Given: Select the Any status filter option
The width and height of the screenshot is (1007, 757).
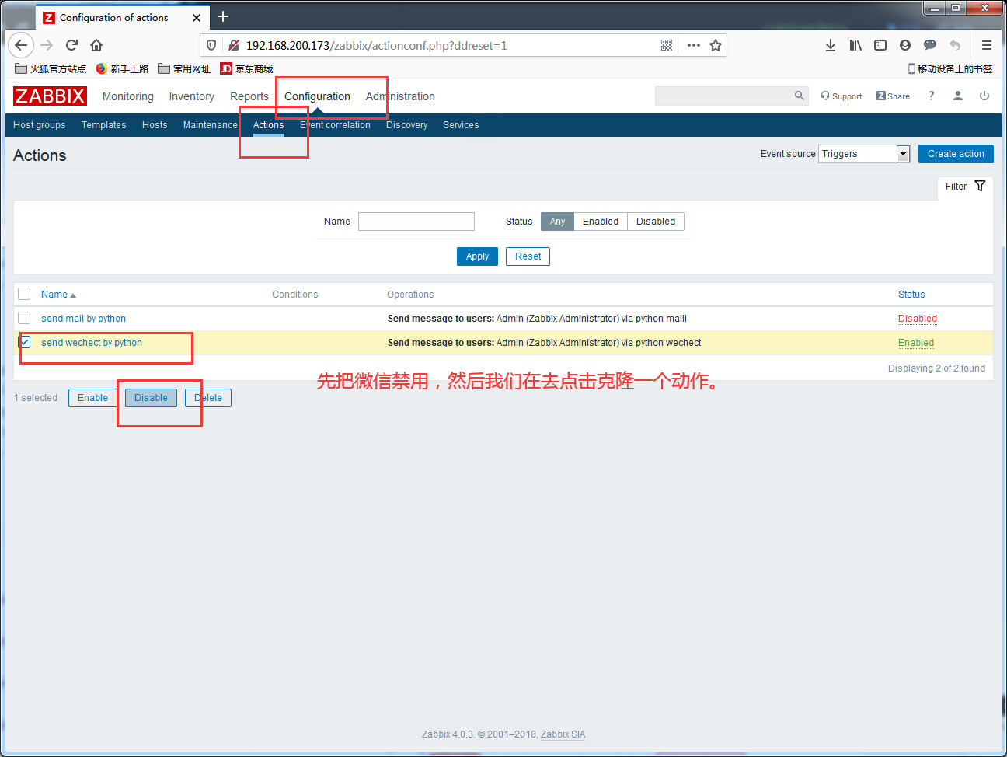Looking at the screenshot, I should point(557,222).
